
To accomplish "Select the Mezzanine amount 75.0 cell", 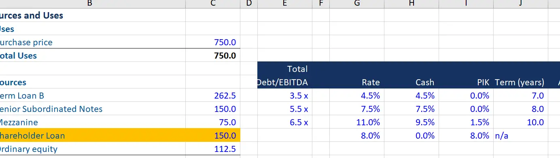I will pos(213,122).
